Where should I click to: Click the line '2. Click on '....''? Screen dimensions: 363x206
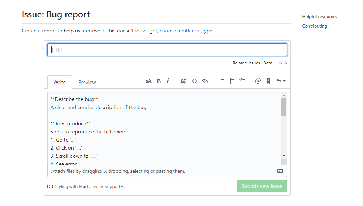click(66, 148)
